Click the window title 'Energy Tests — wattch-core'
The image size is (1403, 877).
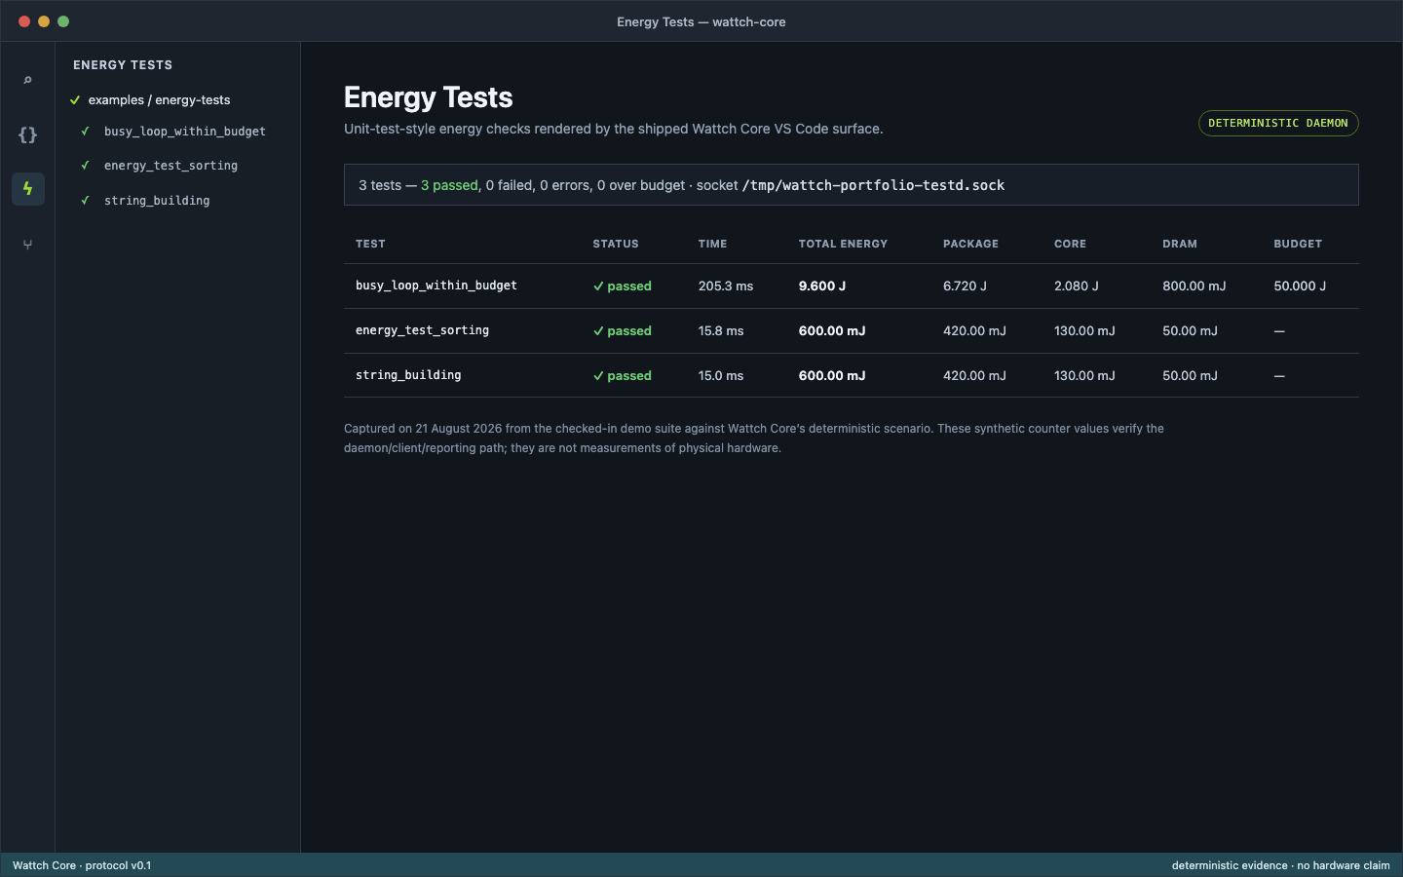point(701,21)
